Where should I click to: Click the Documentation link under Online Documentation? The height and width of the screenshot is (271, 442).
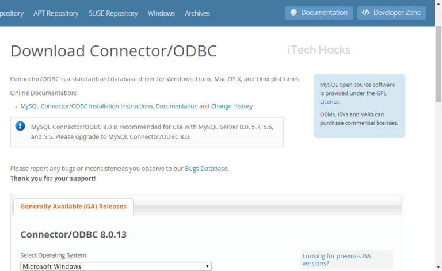[x=177, y=106]
